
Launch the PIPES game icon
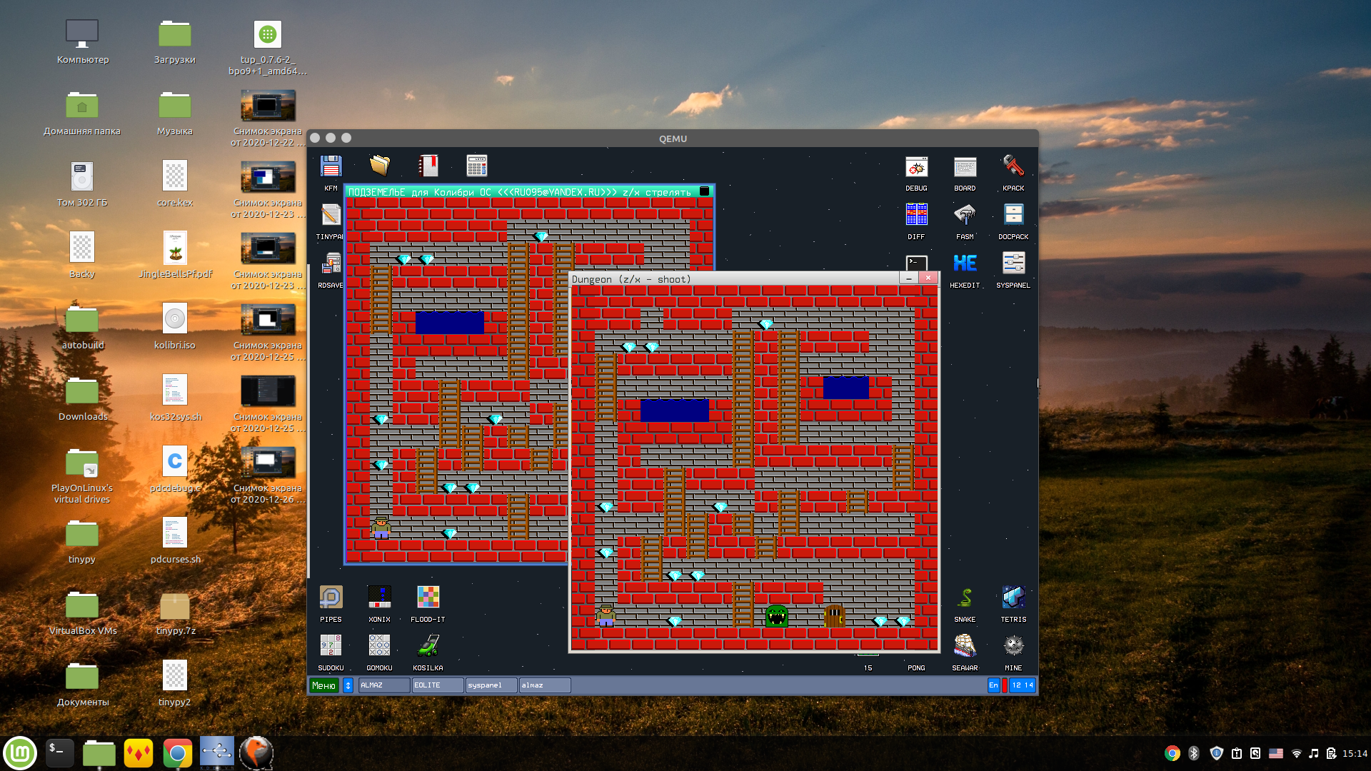(x=331, y=598)
